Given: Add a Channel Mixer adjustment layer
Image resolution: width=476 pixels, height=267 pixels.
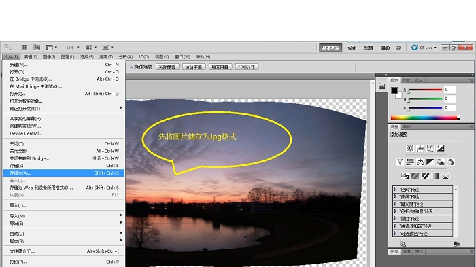Looking at the screenshot, I should tap(451, 162).
